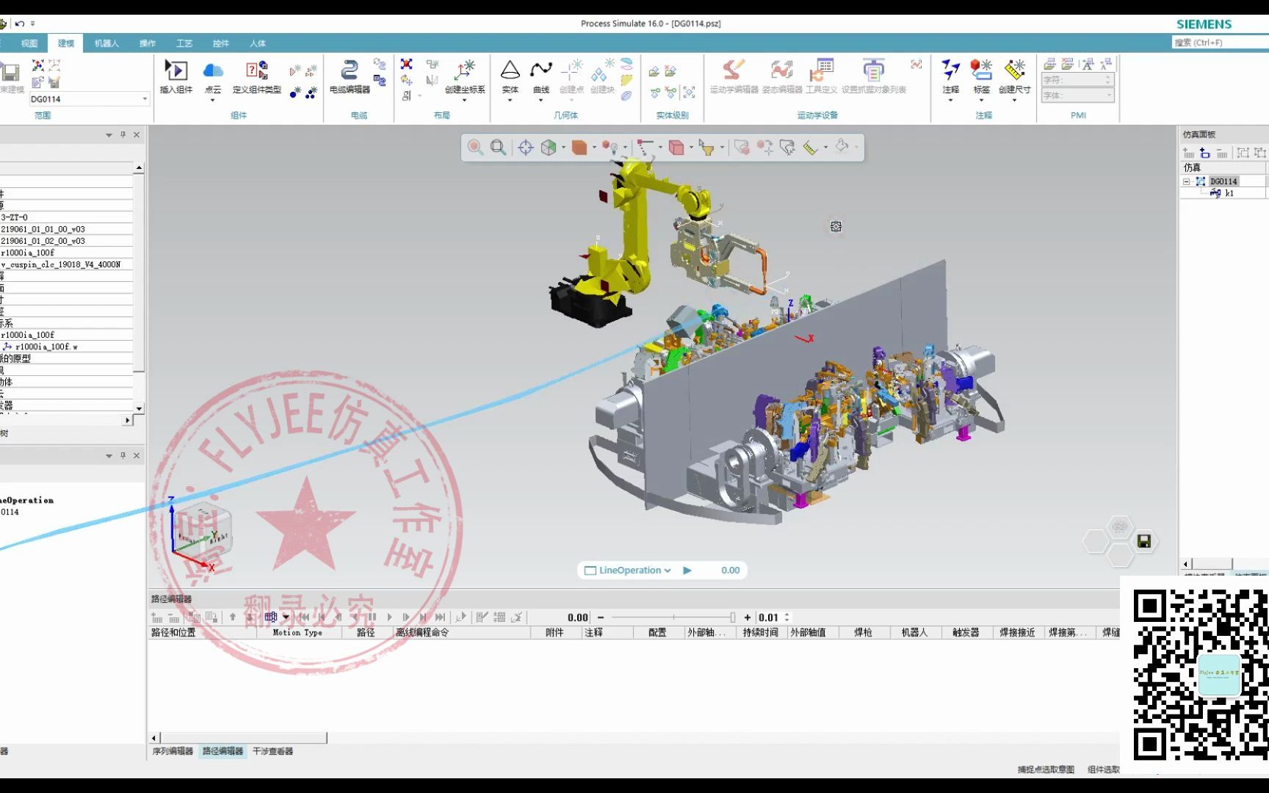The height and width of the screenshot is (793, 1269).
Task: Click the View Center crosshair icon
Action: pyautogui.click(x=525, y=148)
